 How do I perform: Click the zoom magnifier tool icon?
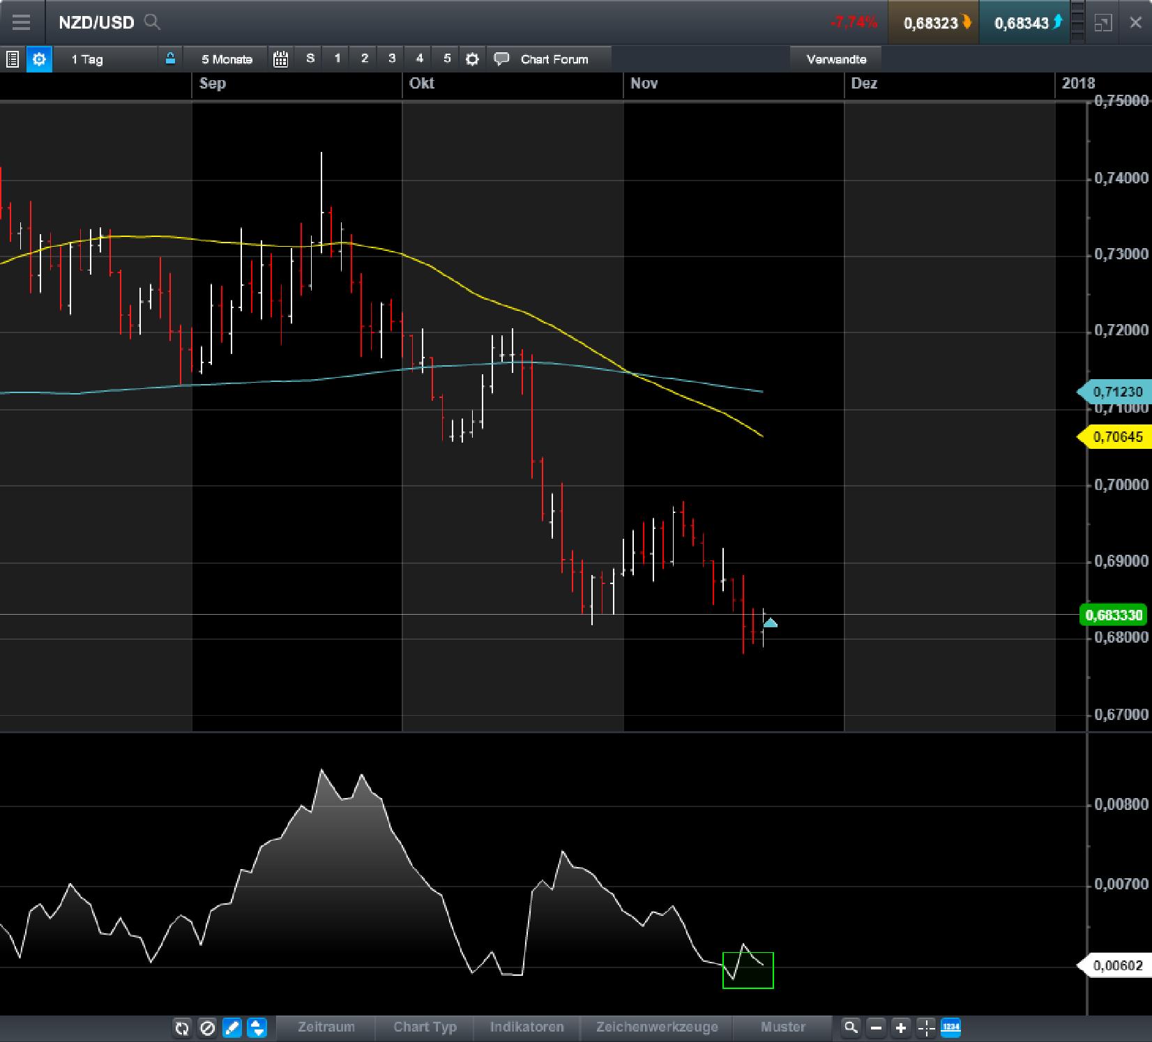[851, 1027]
